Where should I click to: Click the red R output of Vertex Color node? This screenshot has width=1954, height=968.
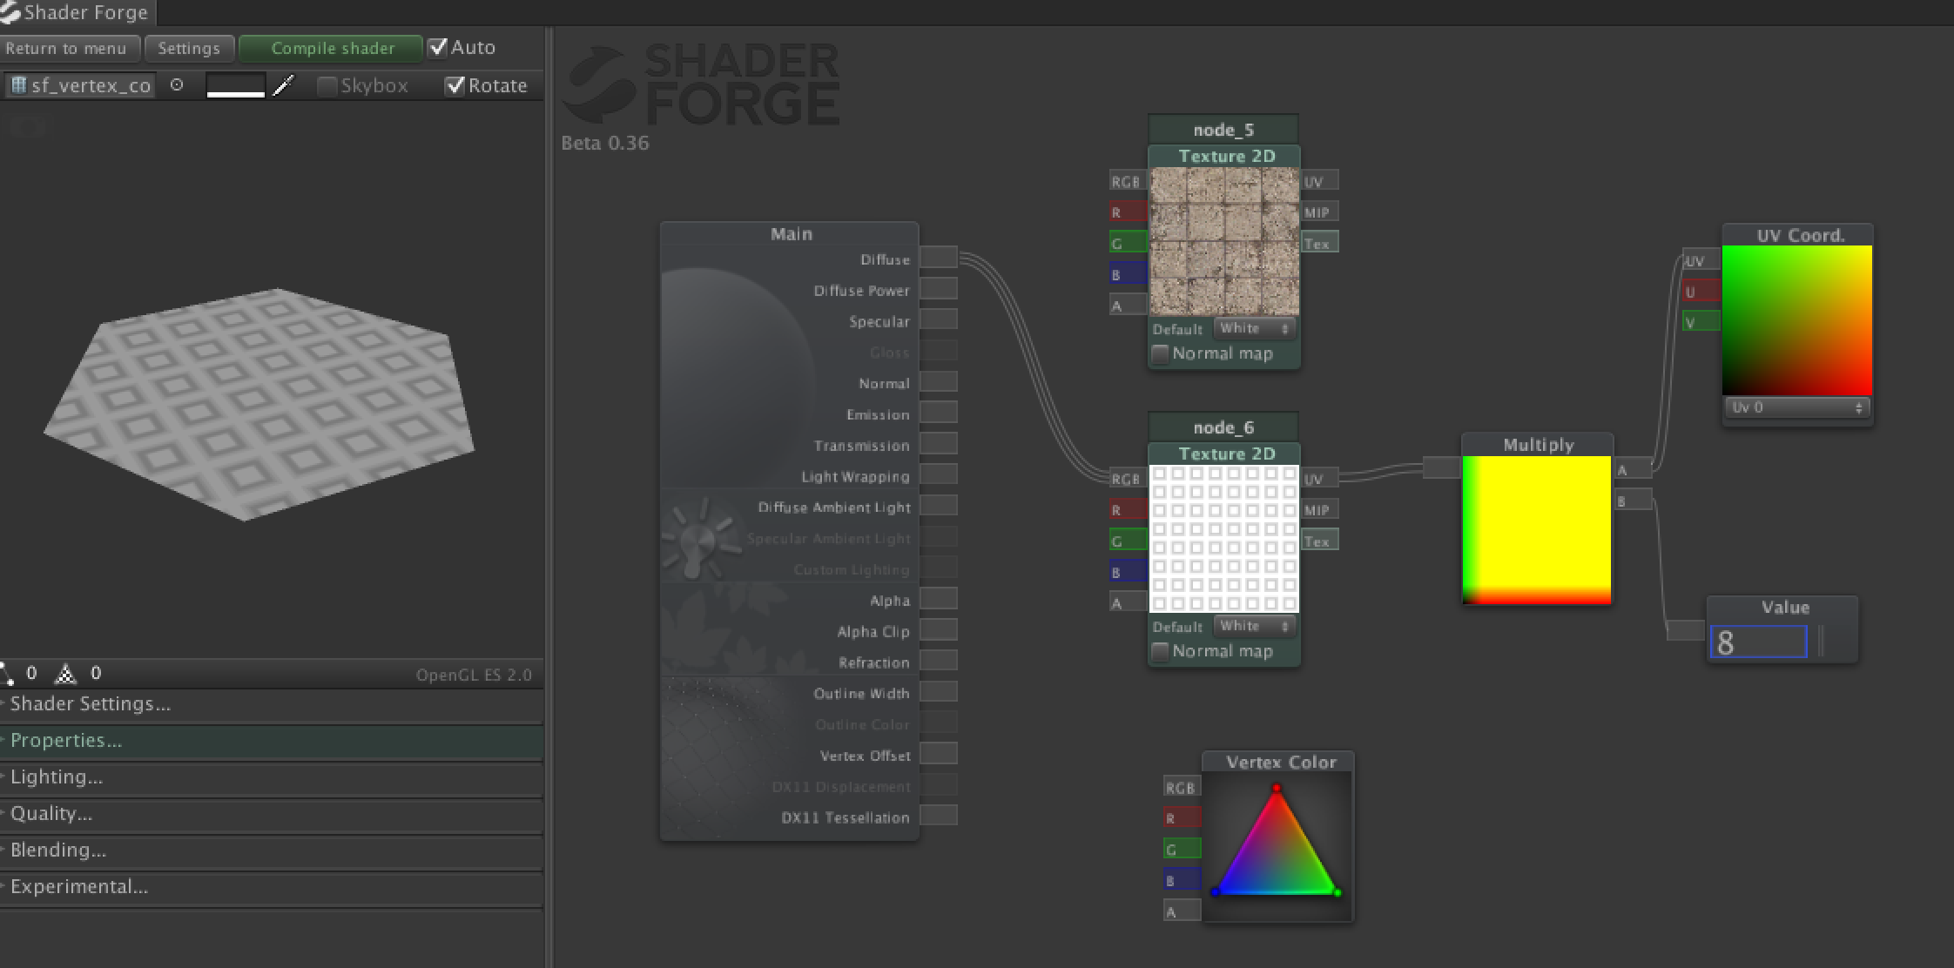(1183, 817)
